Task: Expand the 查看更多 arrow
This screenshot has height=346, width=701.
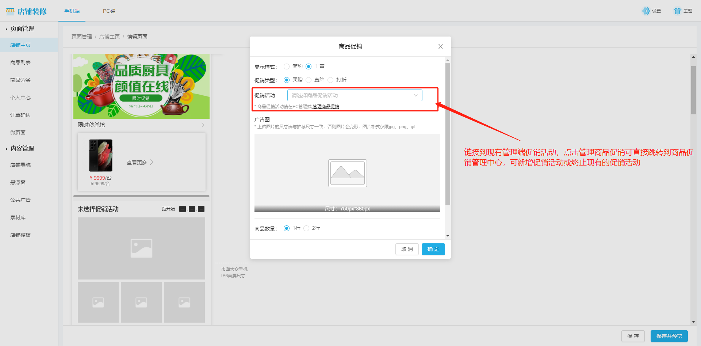Action: (x=152, y=162)
